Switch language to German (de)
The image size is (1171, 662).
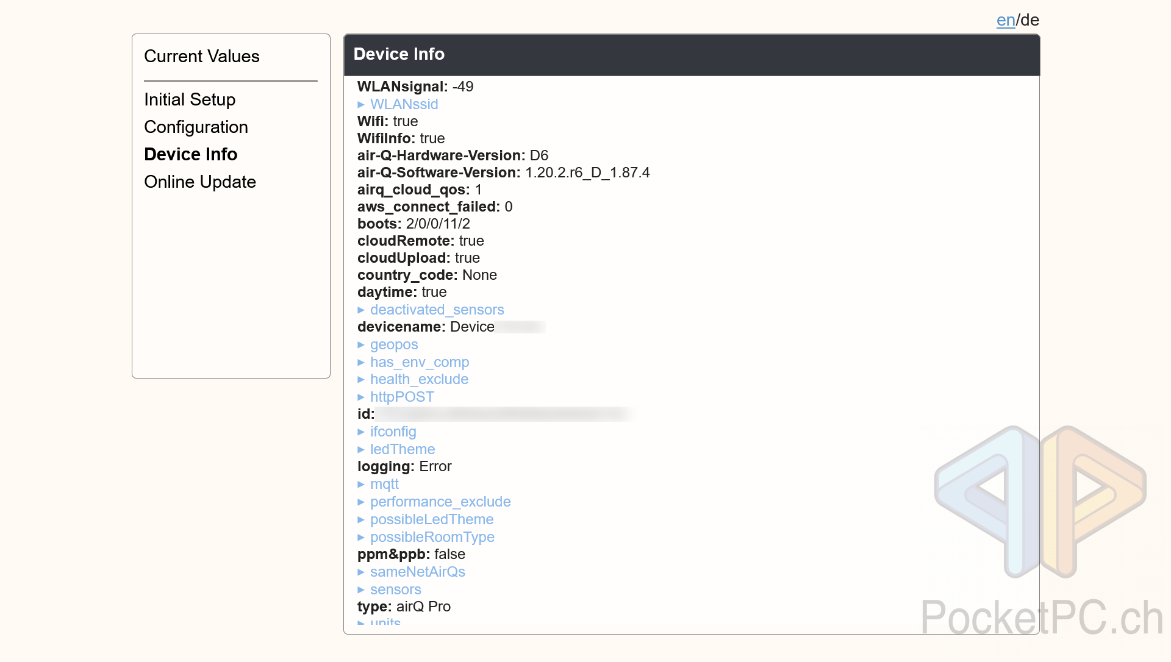[1030, 20]
